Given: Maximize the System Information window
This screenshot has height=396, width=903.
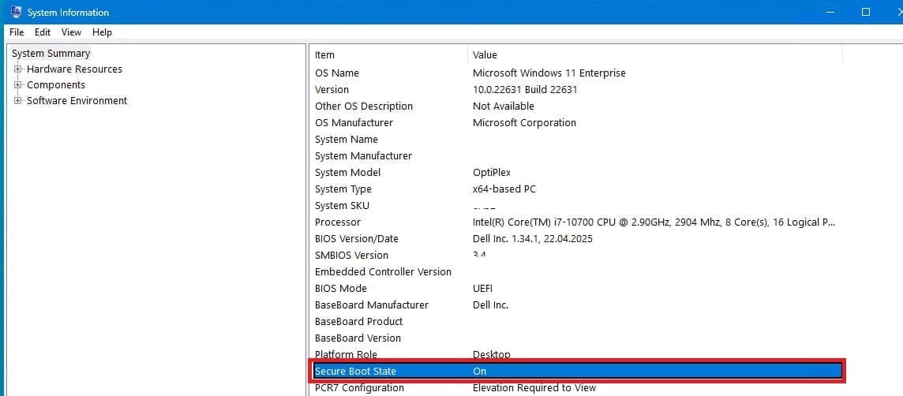Looking at the screenshot, I should click(x=866, y=12).
